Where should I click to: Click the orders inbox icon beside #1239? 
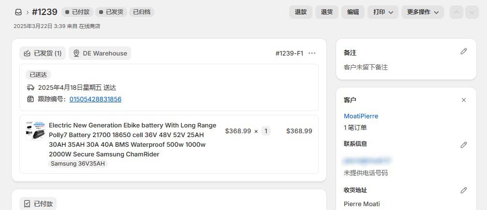(x=18, y=12)
